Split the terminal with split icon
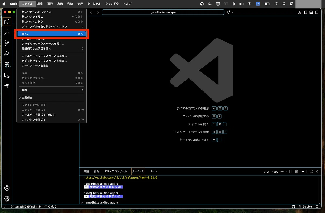The width and height of the screenshot is (325, 213). point(291,171)
